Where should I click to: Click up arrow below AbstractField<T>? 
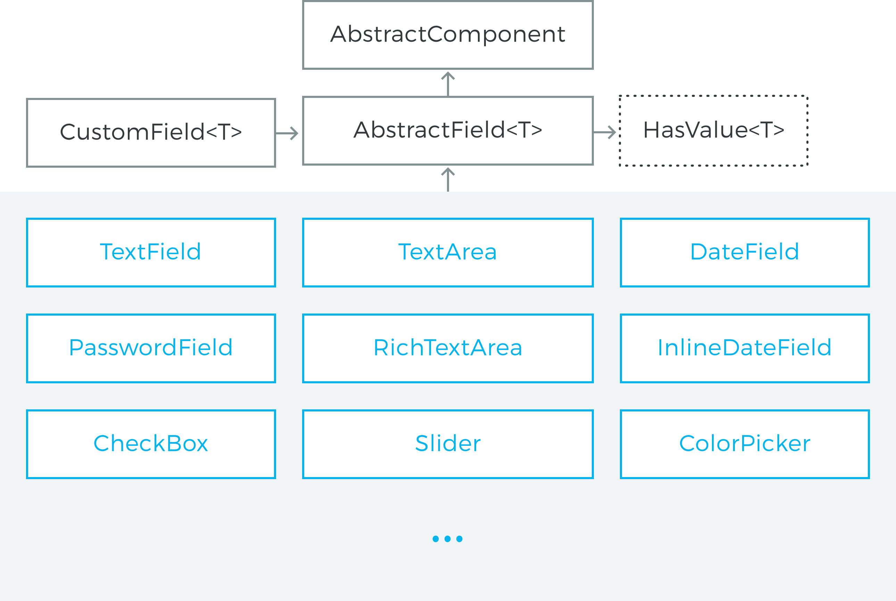coord(448,180)
